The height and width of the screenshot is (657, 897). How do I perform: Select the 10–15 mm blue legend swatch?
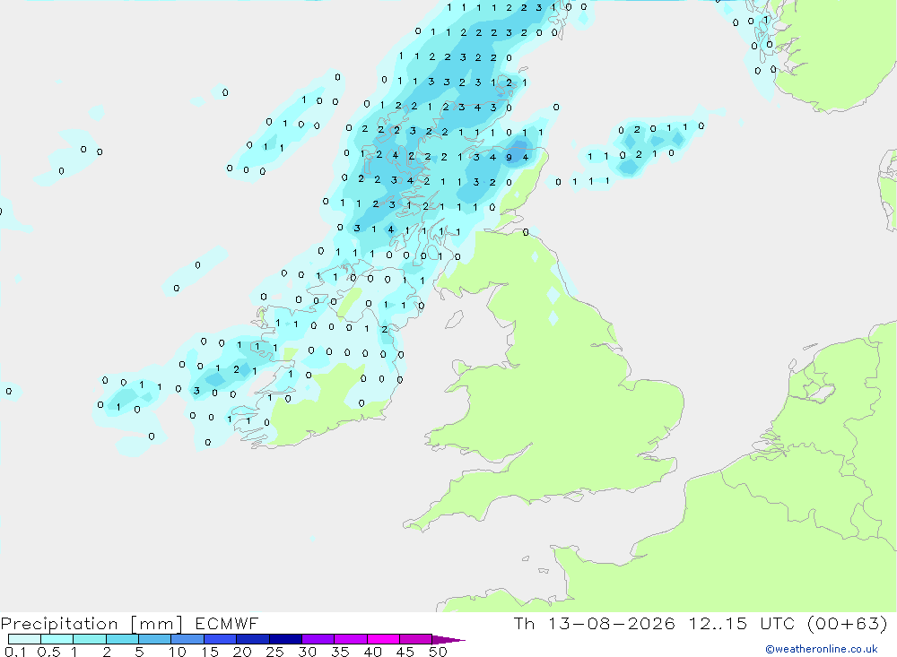187,639
